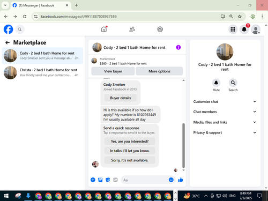
Task: Click the chat scroll-up arrow
Action: click(x=183, y=80)
